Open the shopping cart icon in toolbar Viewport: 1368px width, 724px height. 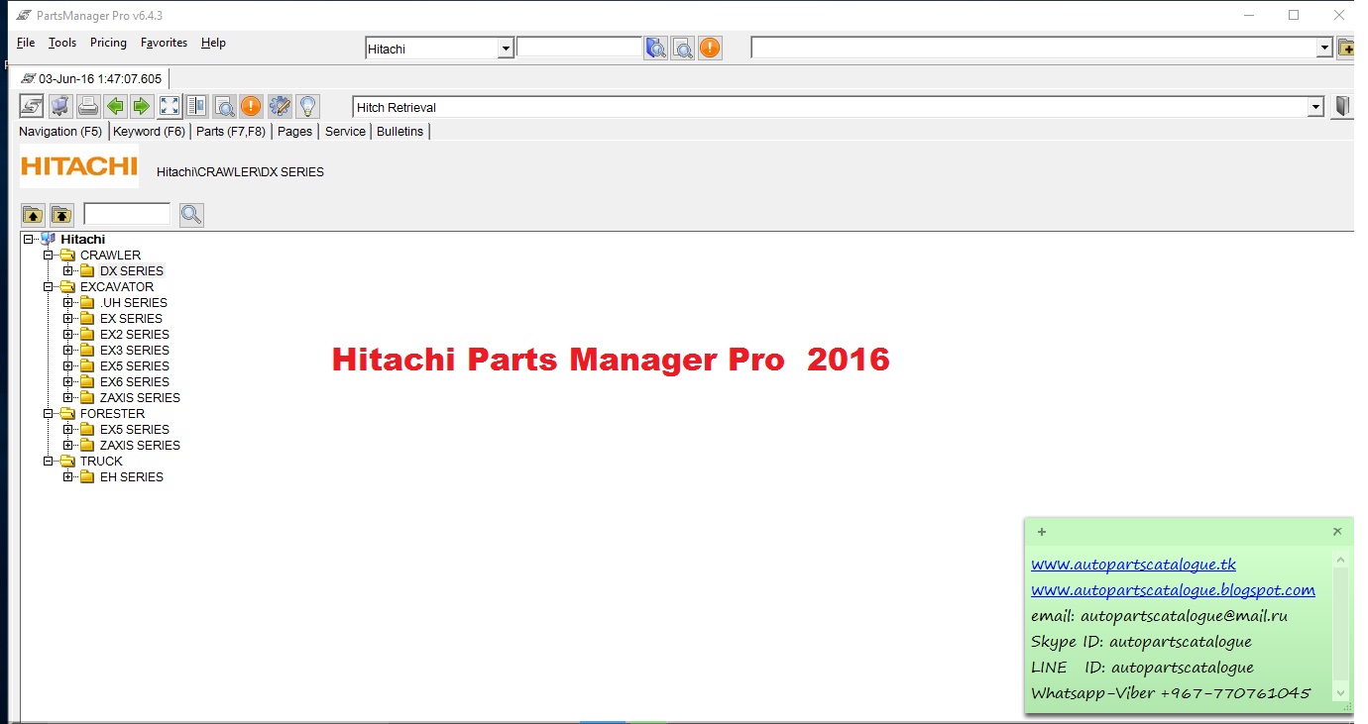60,106
